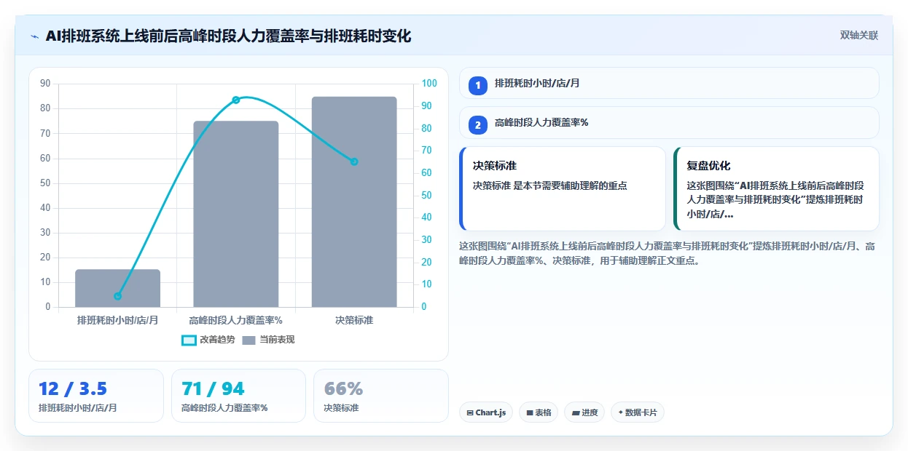This screenshot has height=451, width=908.
Task: Click the x-axis label 高峰时段人力覆盖率%
Action: (236, 320)
